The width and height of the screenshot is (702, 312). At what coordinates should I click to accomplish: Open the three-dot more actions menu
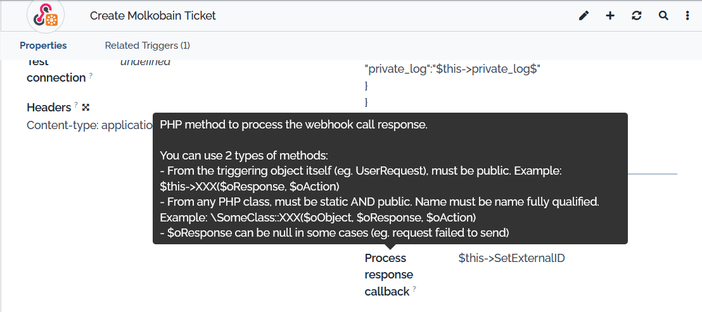687,16
